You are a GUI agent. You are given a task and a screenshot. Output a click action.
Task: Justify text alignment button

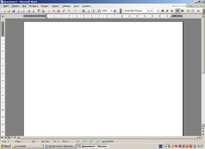[182, 11]
